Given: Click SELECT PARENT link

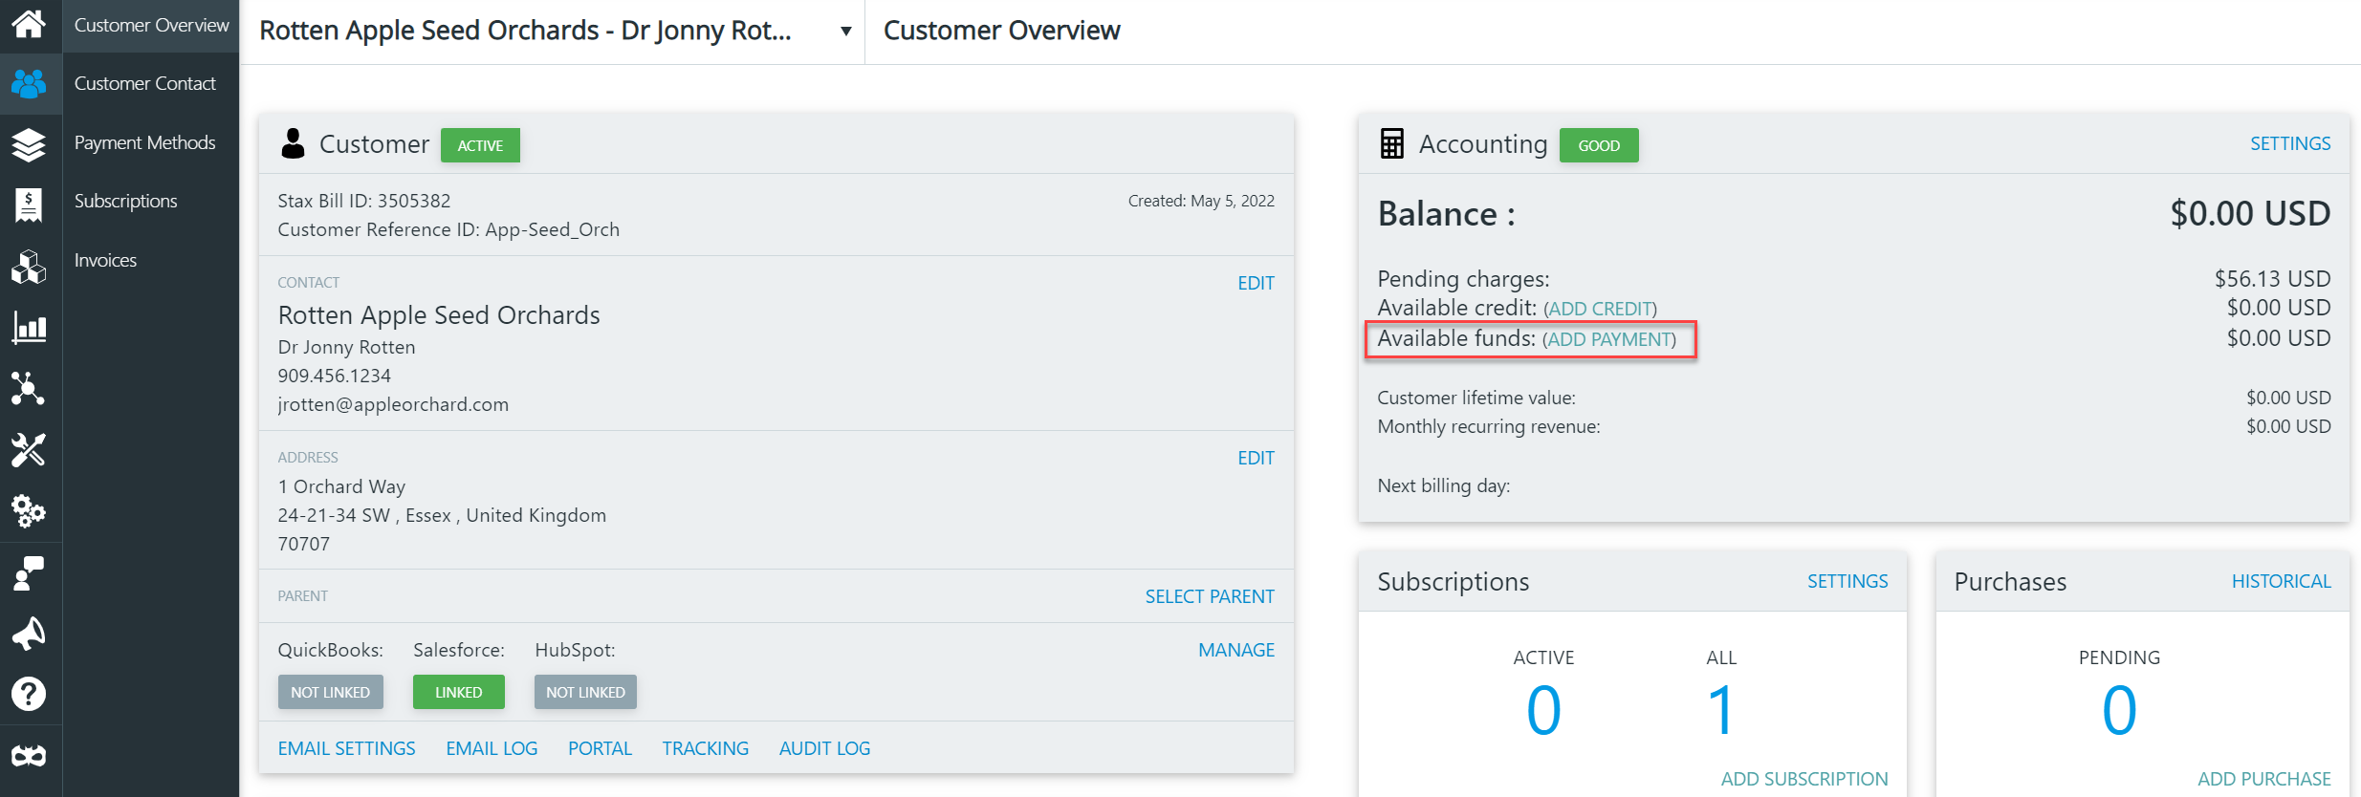Looking at the screenshot, I should pyautogui.click(x=1210, y=596).
